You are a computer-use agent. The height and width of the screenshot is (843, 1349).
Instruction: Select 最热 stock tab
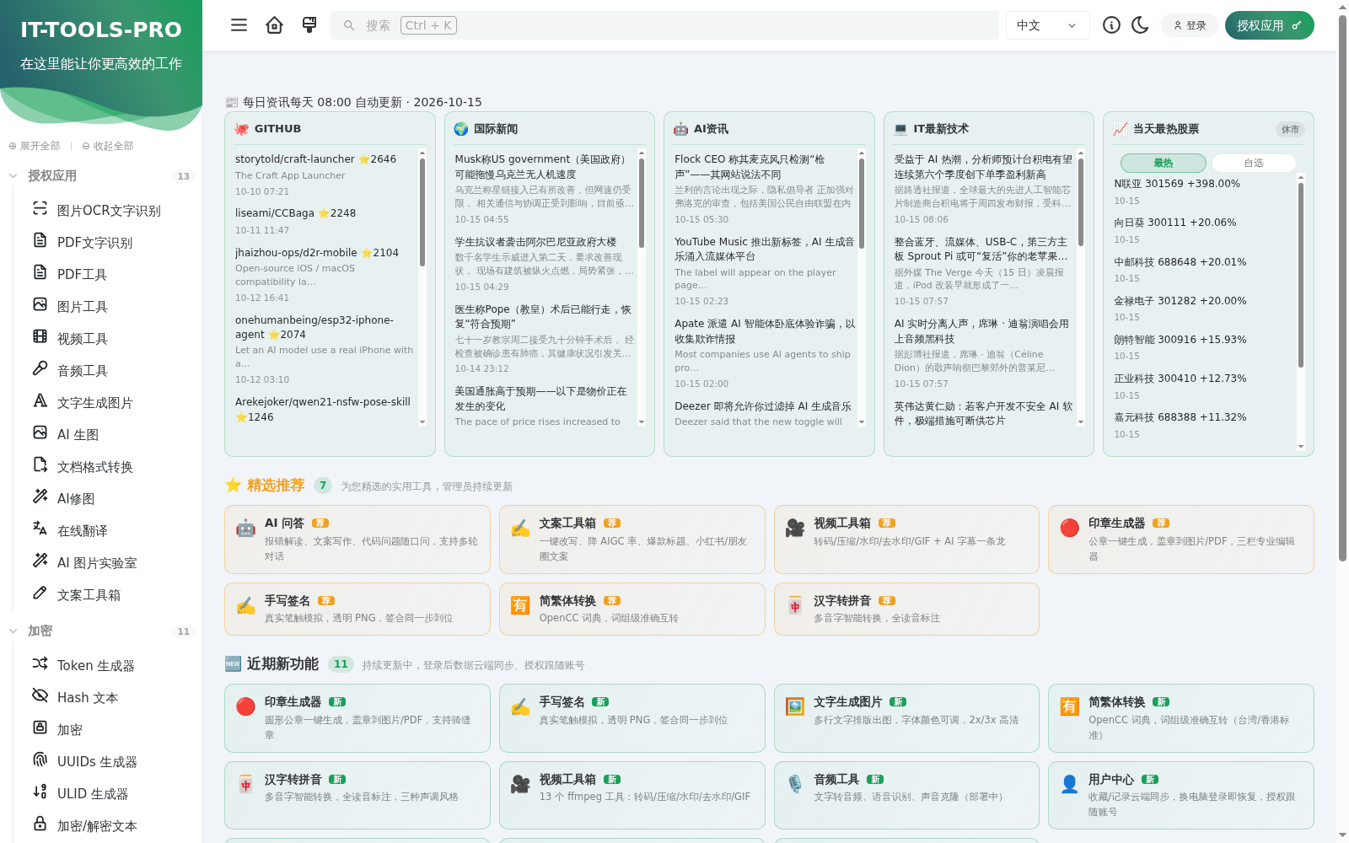pyautogui.click(x=1164, y=163)
